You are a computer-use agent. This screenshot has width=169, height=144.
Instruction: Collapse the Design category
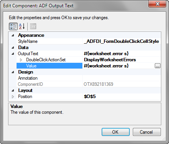[x=13, y=72]
